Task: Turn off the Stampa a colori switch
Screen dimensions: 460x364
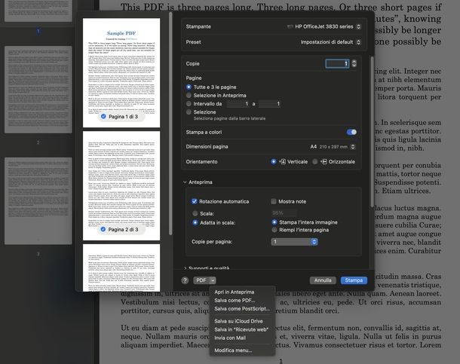Action: (351, 132)
